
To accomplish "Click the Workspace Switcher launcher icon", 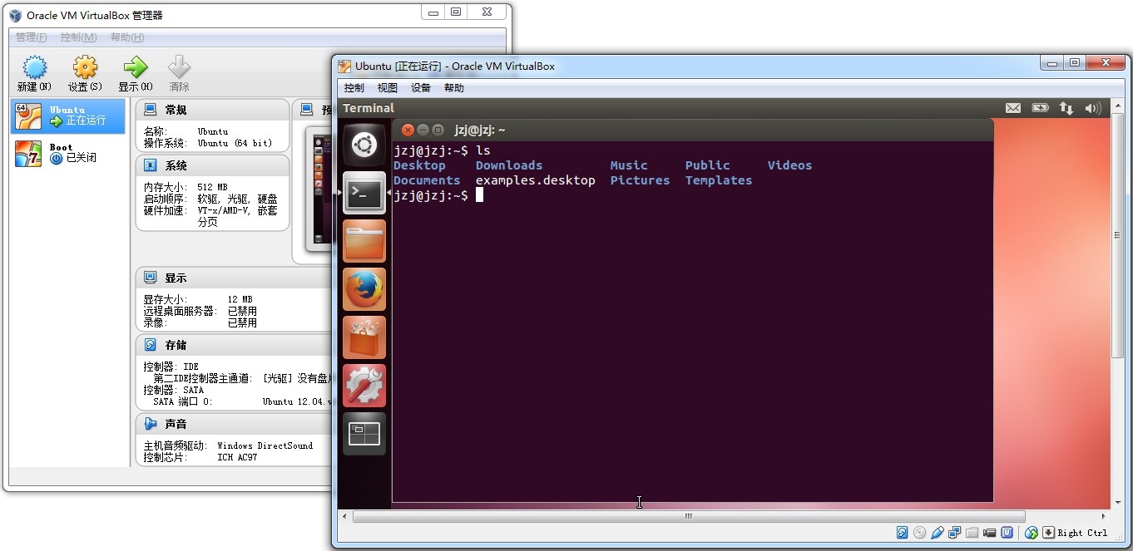I will 364,434.
